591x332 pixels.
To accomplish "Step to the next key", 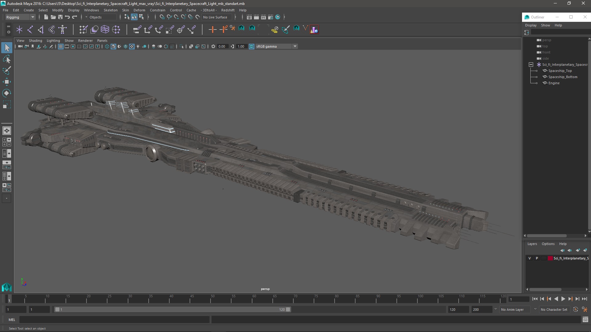I will pyautogui.click(x=570, y=299).
